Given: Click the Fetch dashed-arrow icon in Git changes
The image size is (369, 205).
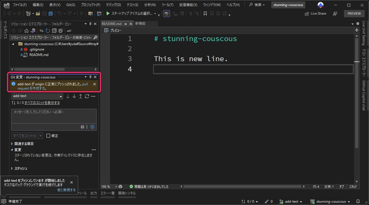Looking at the screenshot, I should 68,96.
